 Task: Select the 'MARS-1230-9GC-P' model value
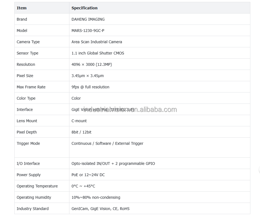click(x=88, y=31)
